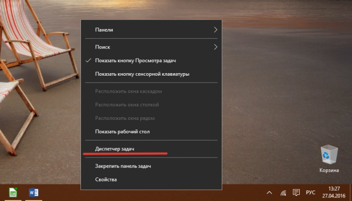Expand the Поиск submenu arrow
352x201 pixels.
pyautogui.click(x=215, y=47)
